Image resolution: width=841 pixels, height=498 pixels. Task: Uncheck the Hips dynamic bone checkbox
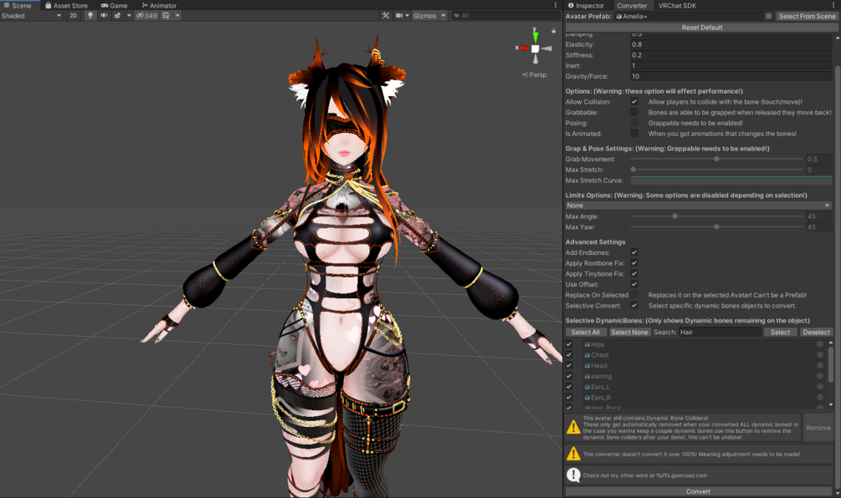pyautogui.click(x=569, y=344)
